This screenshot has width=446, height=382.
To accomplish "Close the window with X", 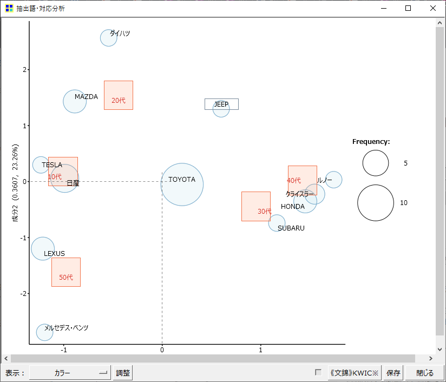I will [x=433, y=8].
